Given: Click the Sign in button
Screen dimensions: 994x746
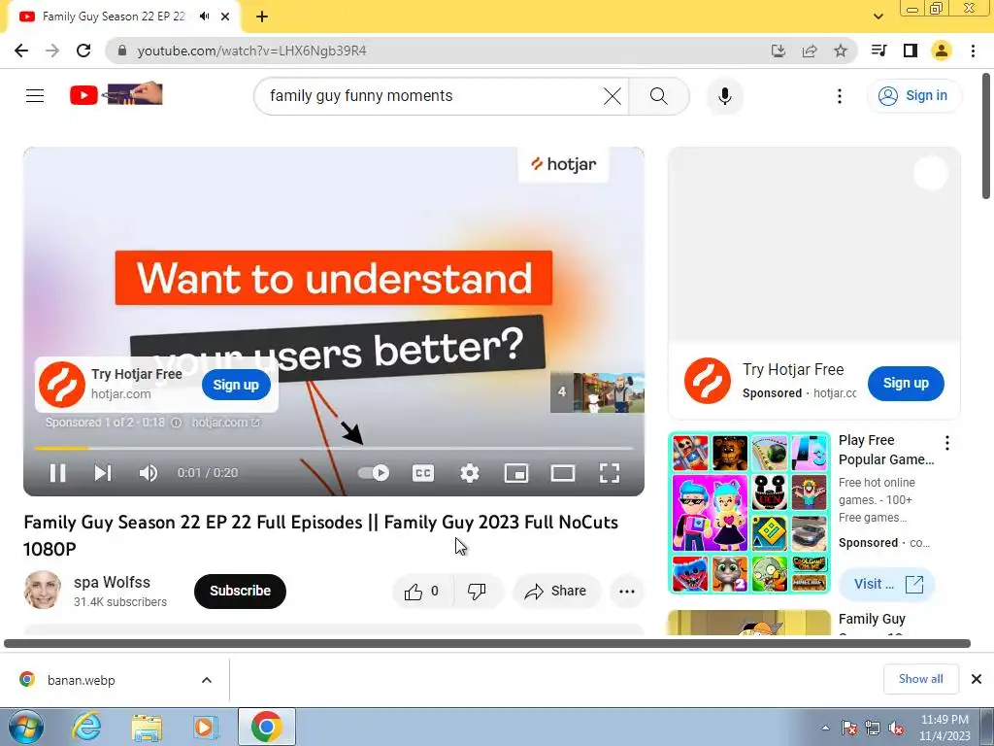Looking at the screenshot, I should click(914, 96).
